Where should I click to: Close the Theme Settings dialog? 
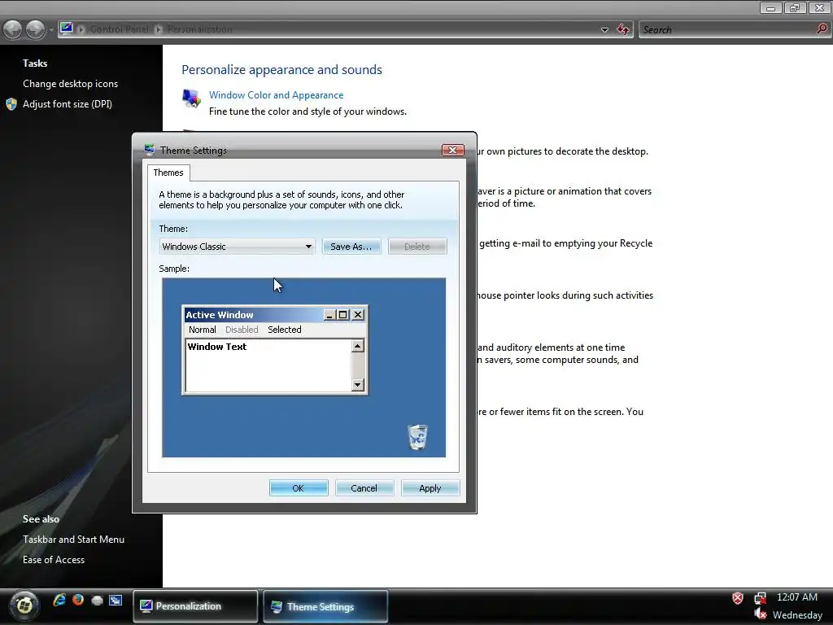tap(452, 151)
